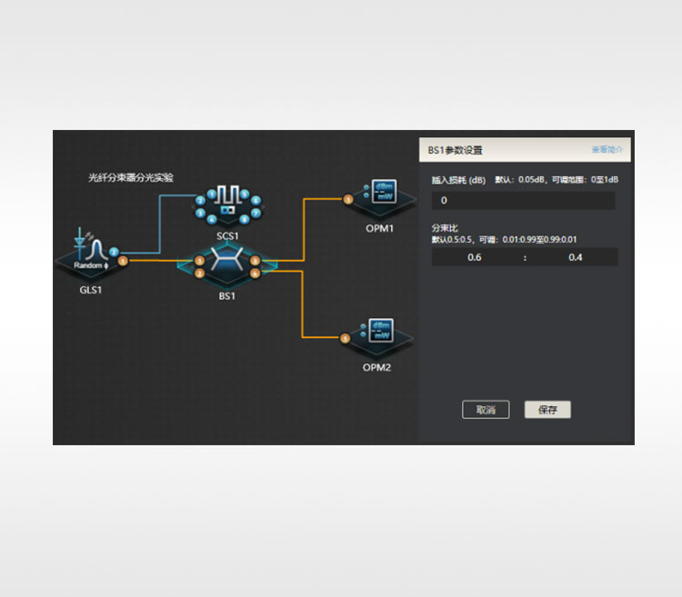
Task: Click input port 1 on BS1
Action: 199,262
